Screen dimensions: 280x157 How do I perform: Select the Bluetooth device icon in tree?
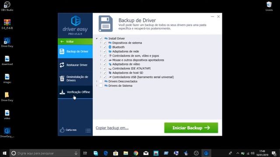(x=110, y=47)
